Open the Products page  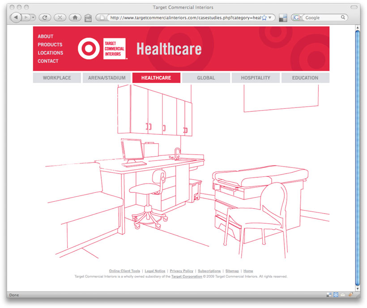(50, 44)
